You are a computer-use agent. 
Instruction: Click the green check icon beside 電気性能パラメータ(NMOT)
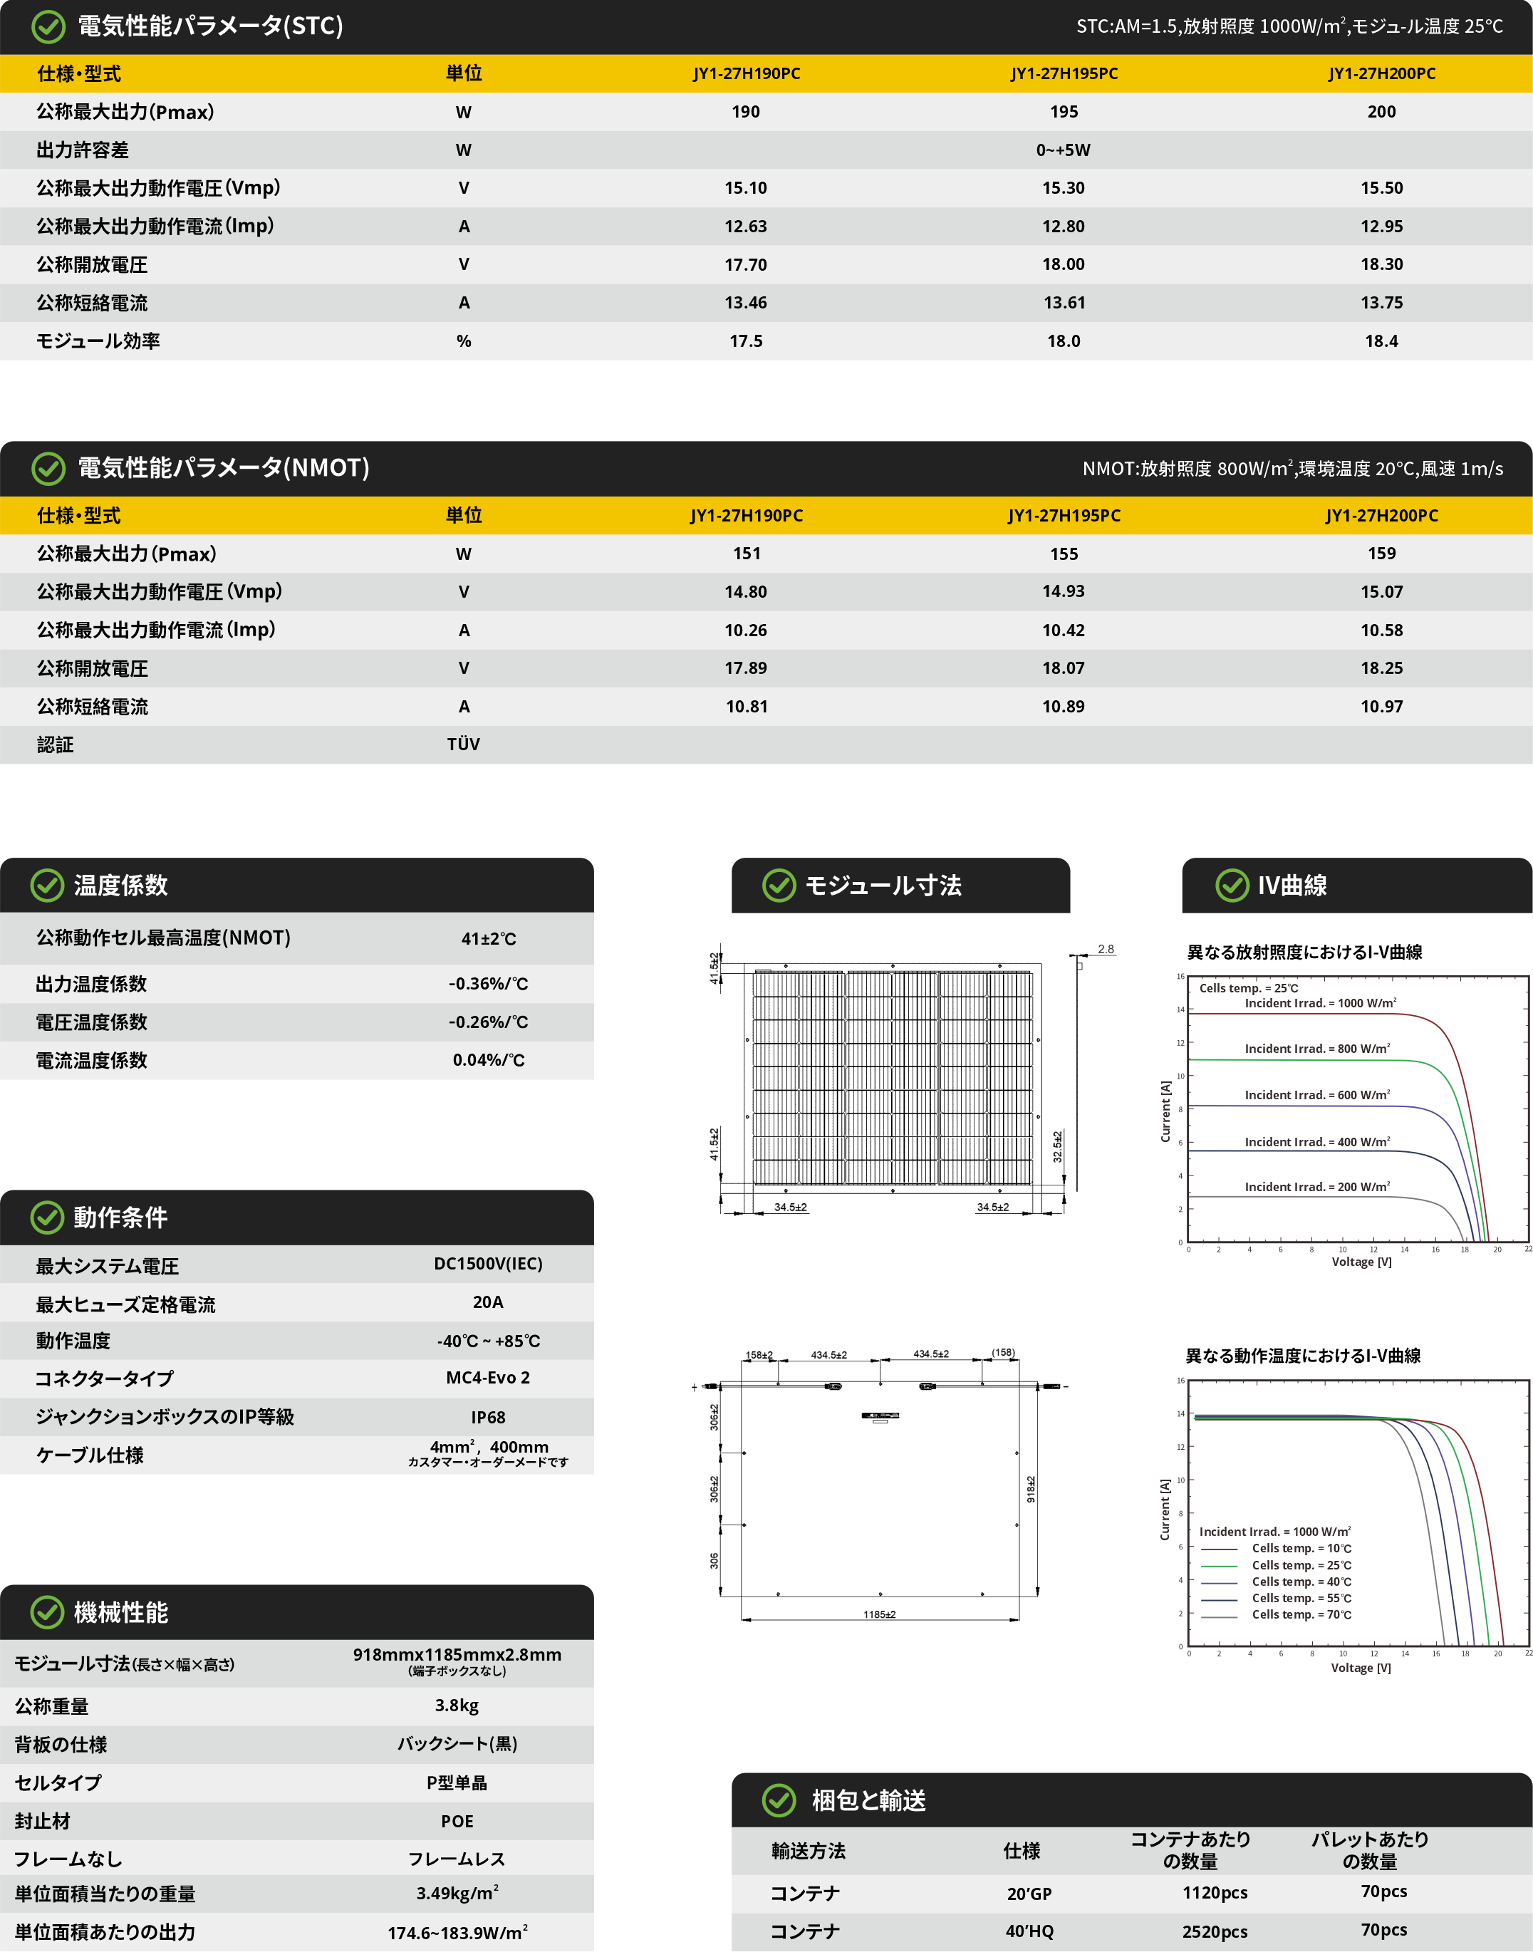(x=48, y=469)
